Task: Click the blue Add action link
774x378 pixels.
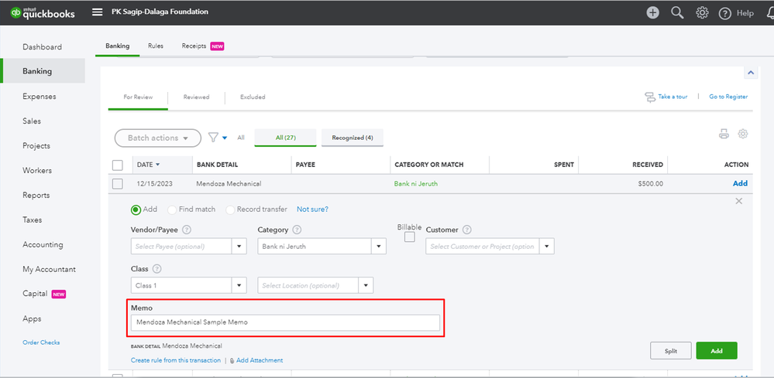Action: point(740,183)
